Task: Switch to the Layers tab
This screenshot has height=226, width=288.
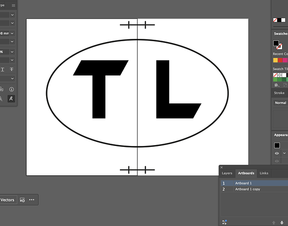Action: coord(227,173)
